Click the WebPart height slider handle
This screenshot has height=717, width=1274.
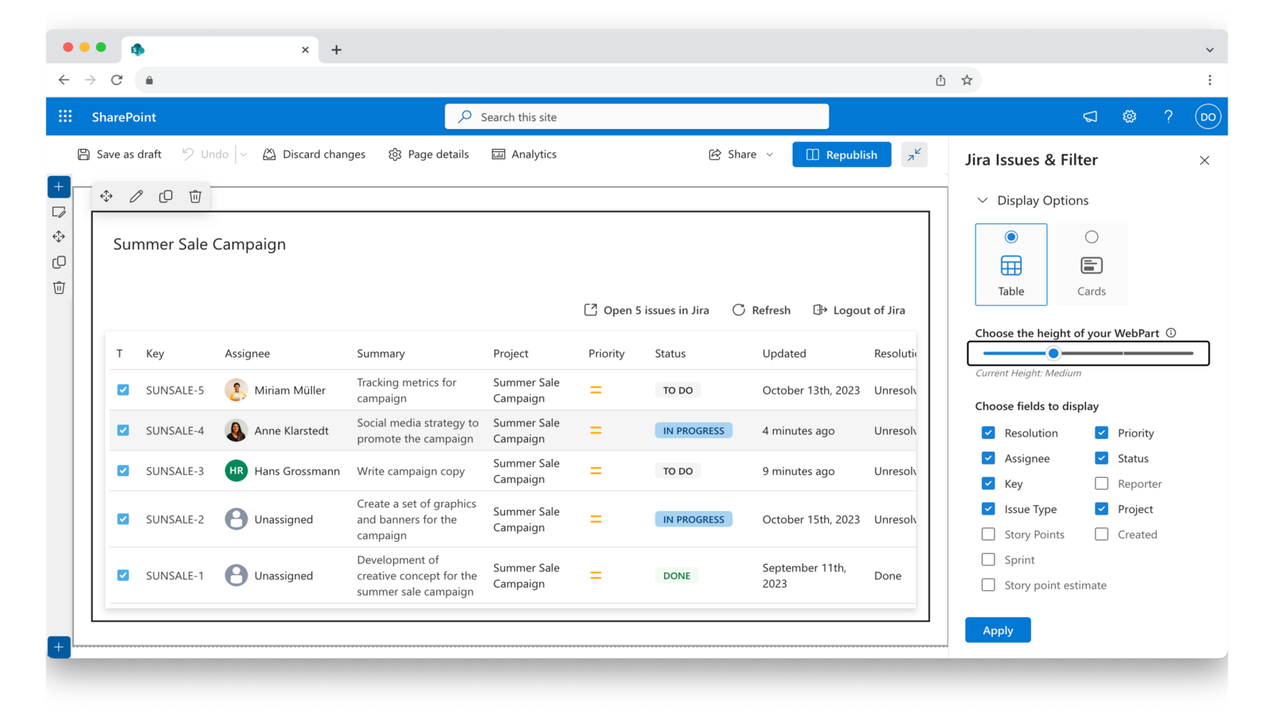[x=1053, y=353]
